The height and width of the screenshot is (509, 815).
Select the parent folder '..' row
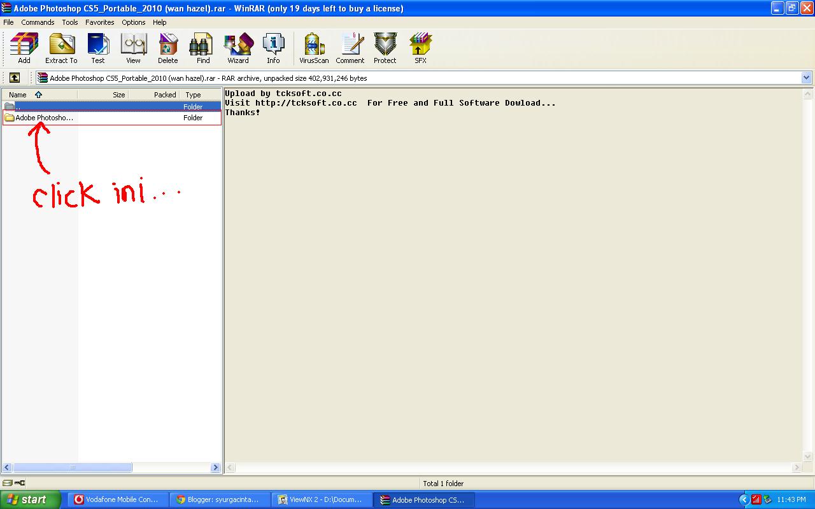click(111, 107)
